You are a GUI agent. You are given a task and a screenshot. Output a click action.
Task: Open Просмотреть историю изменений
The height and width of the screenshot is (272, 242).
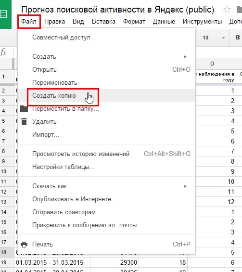pyautogui.click(x=107, y=154)
